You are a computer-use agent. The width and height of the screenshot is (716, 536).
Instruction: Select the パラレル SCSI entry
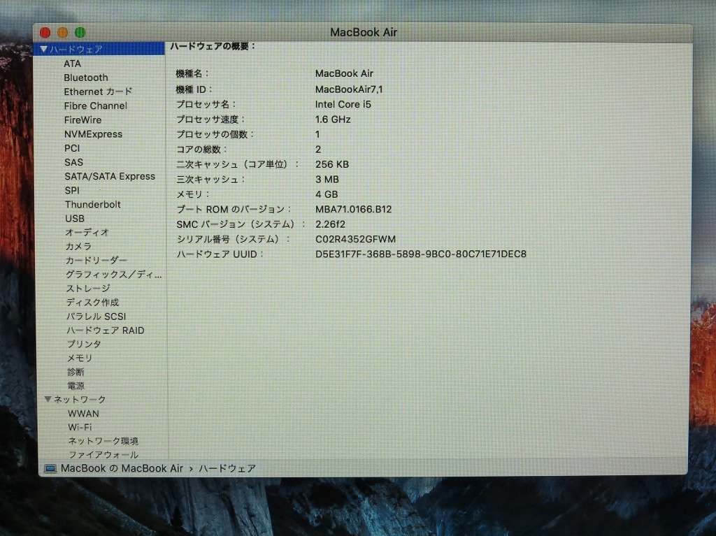(96, 317)
